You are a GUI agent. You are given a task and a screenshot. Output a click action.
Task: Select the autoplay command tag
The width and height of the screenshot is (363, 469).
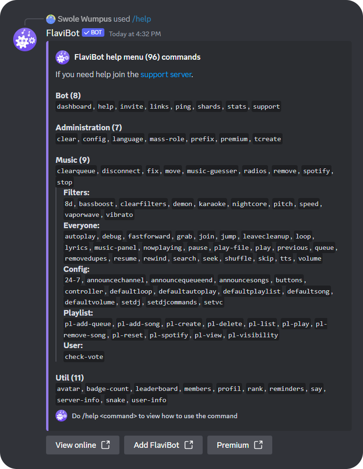tap(80, 236)
